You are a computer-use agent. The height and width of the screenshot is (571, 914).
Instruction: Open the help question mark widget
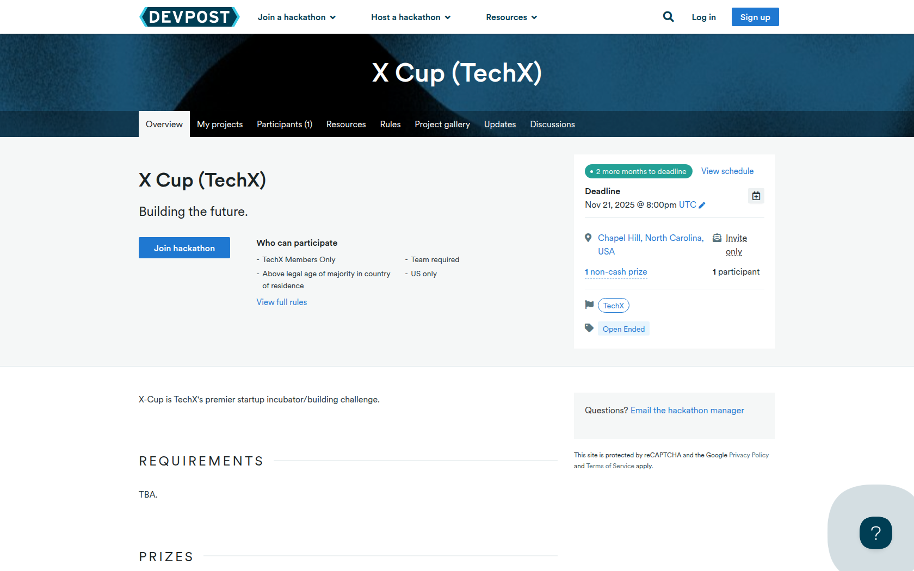pos(875,533)
